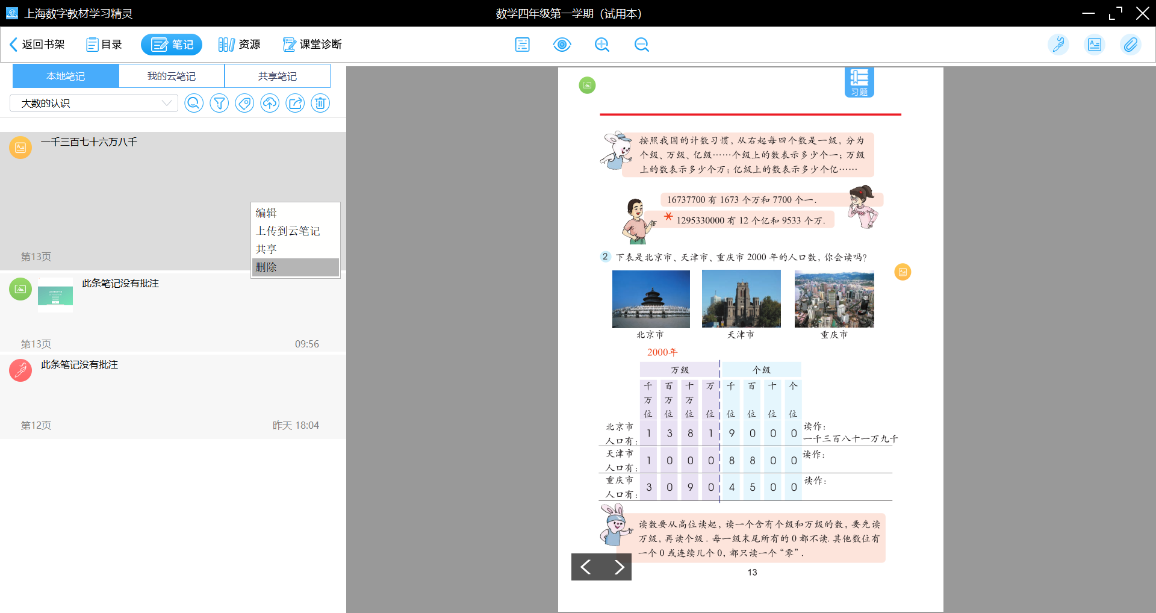Go to the next textbook page
The image size is (1156, 613).
(x=618, y=567)
